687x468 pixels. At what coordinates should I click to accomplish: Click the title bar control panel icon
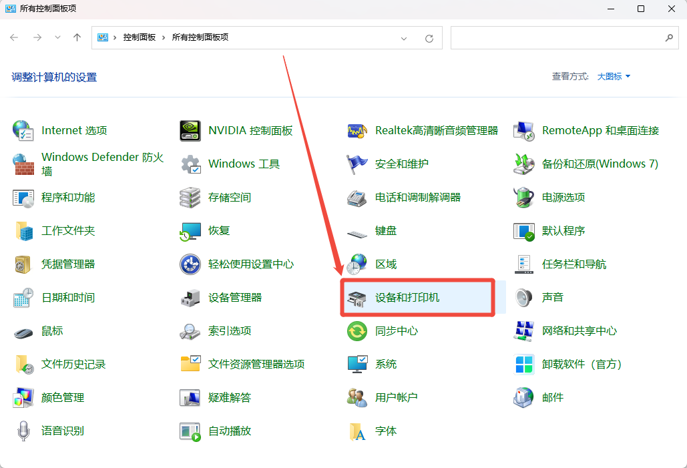(x=11, y=9)
